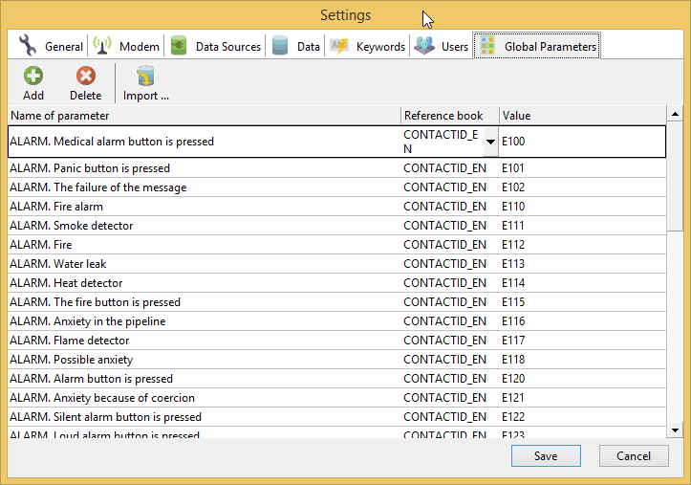The image size is (691, 485).
Task: Click the Import database arrow icon
Action: (145, 76)
